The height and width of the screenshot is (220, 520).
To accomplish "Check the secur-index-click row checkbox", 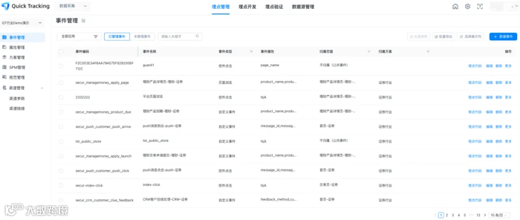I will point(61,185).
